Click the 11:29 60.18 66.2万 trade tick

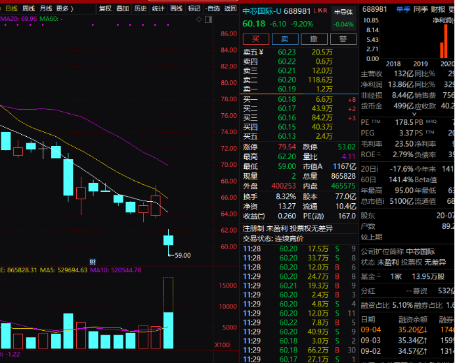pos(299,350)
